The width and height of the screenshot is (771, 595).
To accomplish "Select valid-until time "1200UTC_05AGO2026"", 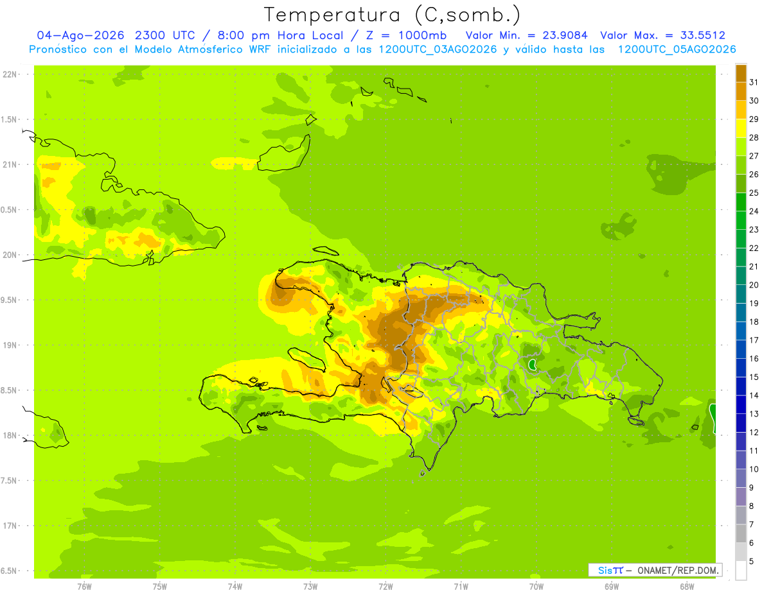I will point(677,49).
